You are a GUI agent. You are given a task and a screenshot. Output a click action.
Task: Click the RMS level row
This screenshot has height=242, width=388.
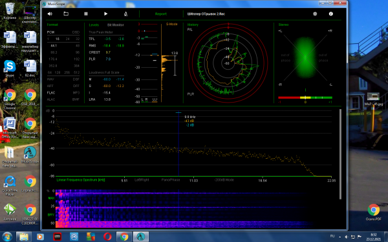(107, 46)
